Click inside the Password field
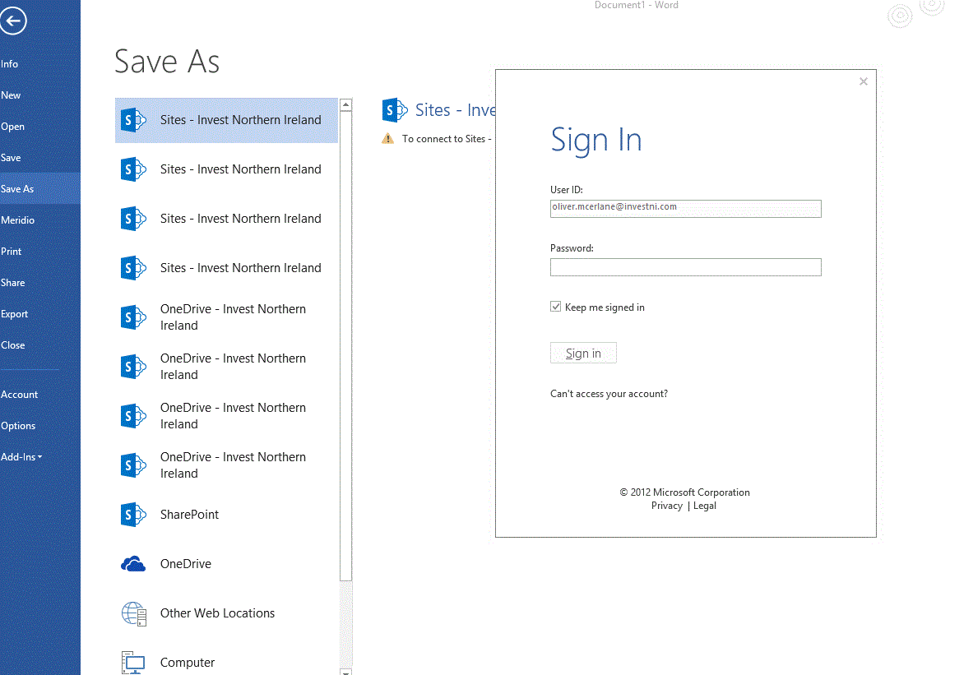 pos(685,266)
